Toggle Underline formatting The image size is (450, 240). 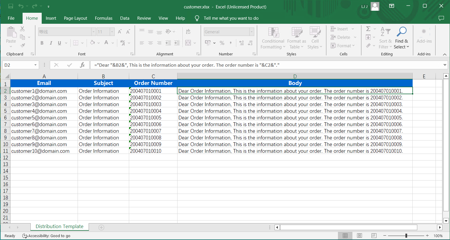[59, 43]
